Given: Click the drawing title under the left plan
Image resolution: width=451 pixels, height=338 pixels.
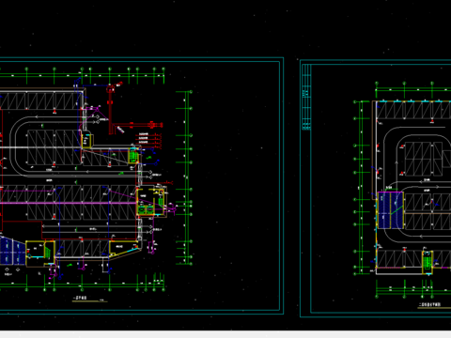Looking at the screenshot, I should (x=80, y=299).
